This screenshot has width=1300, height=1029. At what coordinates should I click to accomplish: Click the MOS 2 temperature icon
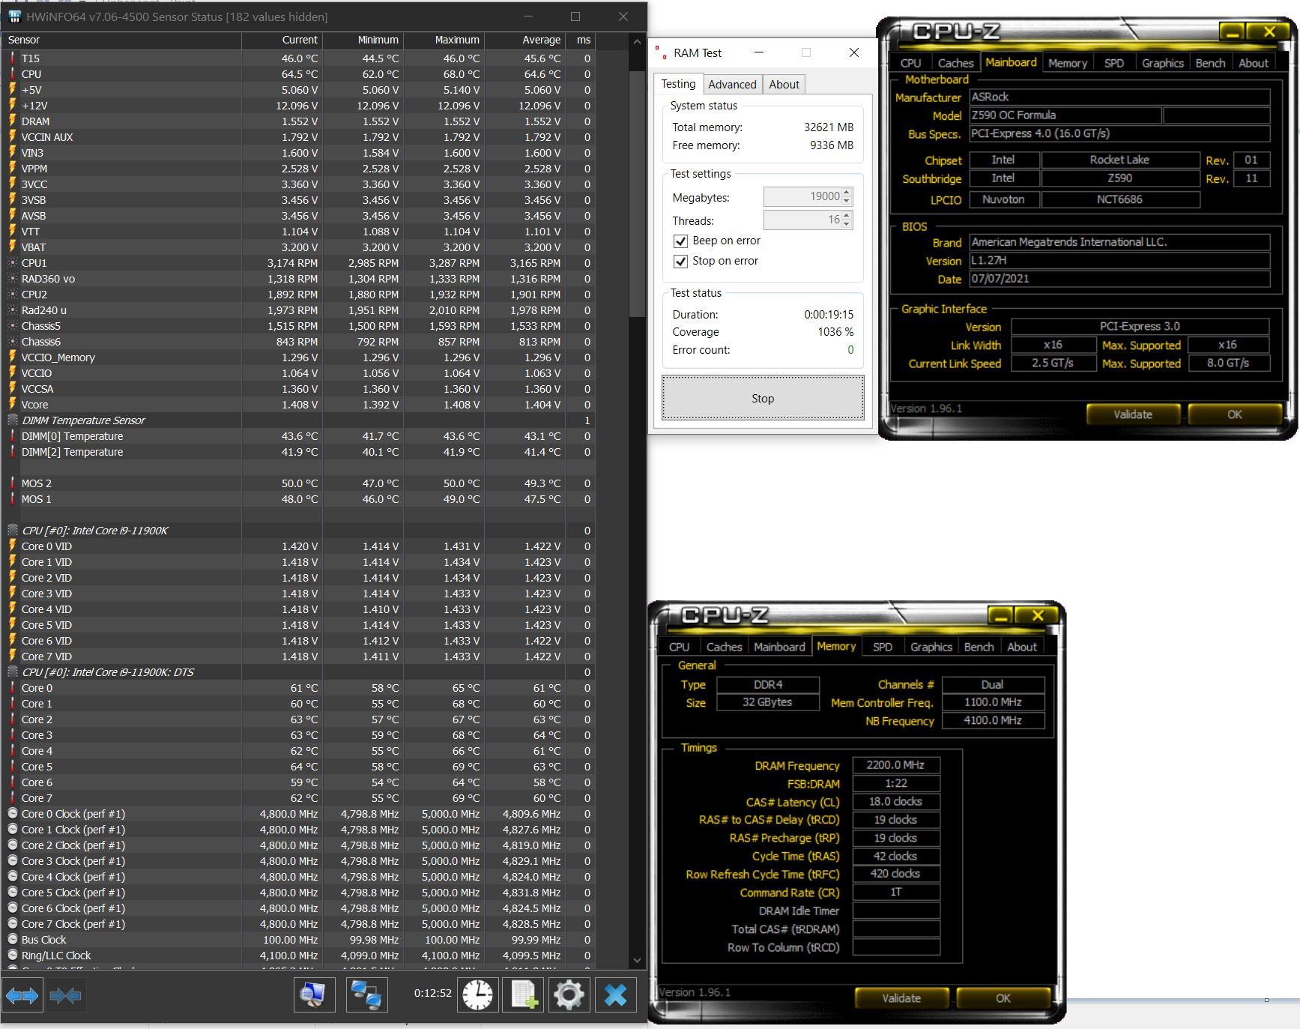(13, 483)
